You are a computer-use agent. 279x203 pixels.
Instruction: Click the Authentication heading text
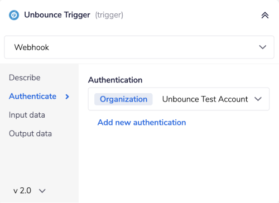(x=116, y=80)
